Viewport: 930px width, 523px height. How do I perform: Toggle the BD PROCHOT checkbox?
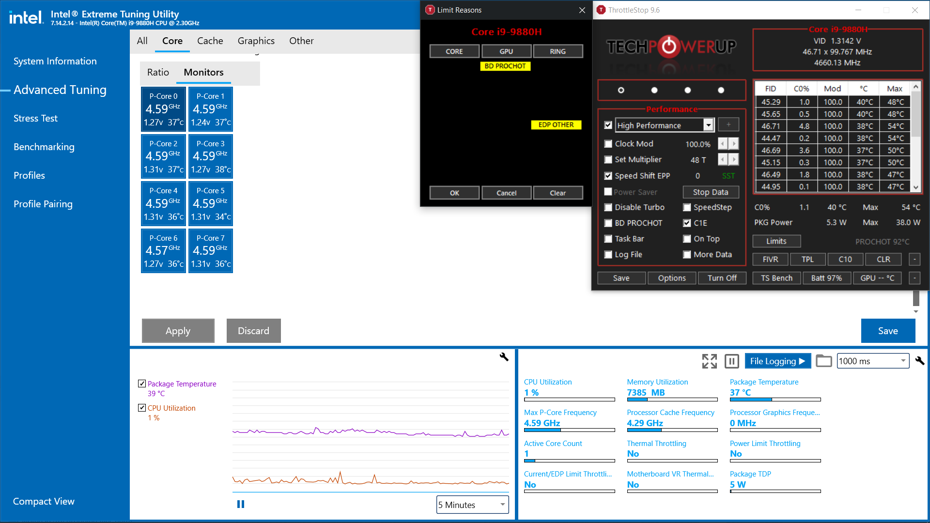click(x=608, y=223)
